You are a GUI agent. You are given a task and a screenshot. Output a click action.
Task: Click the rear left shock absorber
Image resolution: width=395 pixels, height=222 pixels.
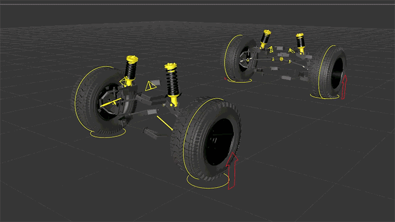[x=265, y=39]
